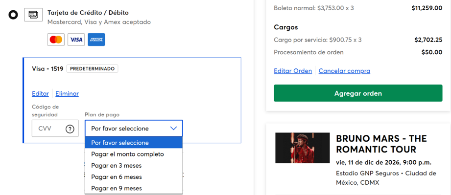The image size is (451, 195).
Task: Click the credit card icon beside Tarjeta de Crédito
Action: (33, 15)
